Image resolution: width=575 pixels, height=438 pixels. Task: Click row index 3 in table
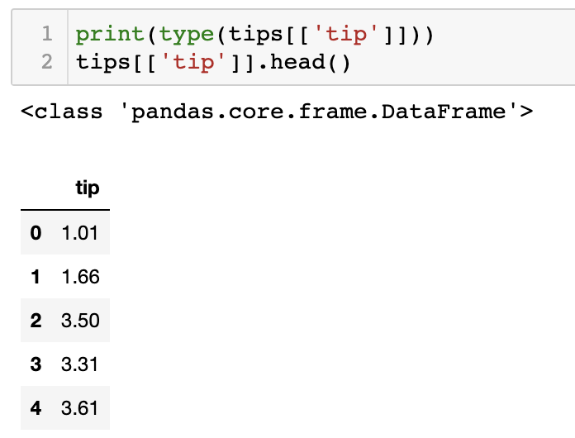(x=36, y=364)
